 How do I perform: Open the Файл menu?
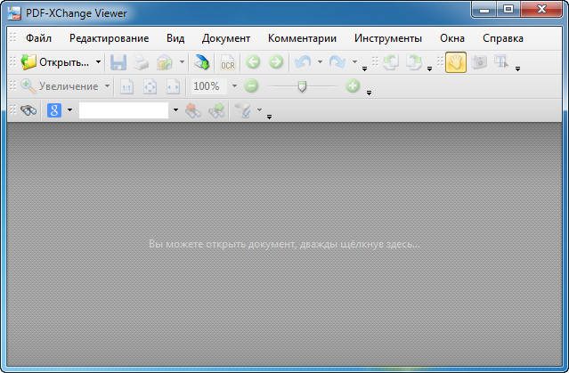[38, 39]
